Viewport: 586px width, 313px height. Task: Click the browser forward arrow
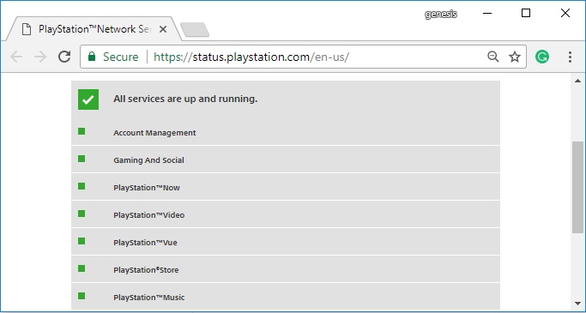40,57
